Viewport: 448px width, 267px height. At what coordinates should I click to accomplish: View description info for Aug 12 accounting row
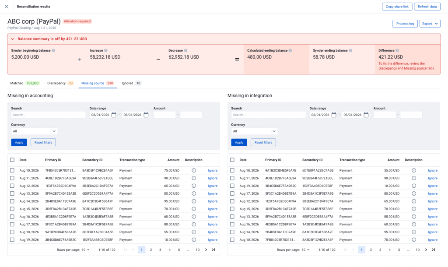(x=194, y=186)
